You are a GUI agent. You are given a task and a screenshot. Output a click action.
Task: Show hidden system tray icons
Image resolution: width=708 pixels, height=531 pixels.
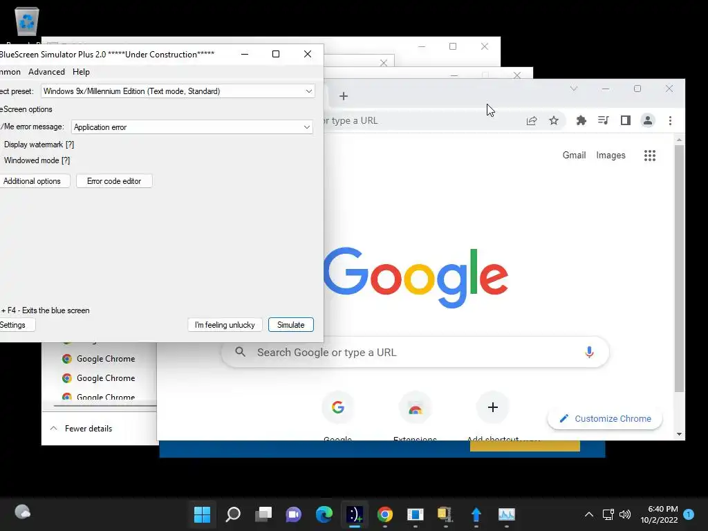click(x=589, y=514)
